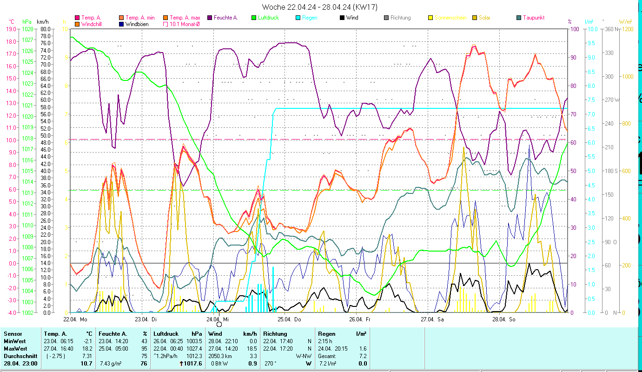Select the rain duration '2:15 h'

[325, 341]
